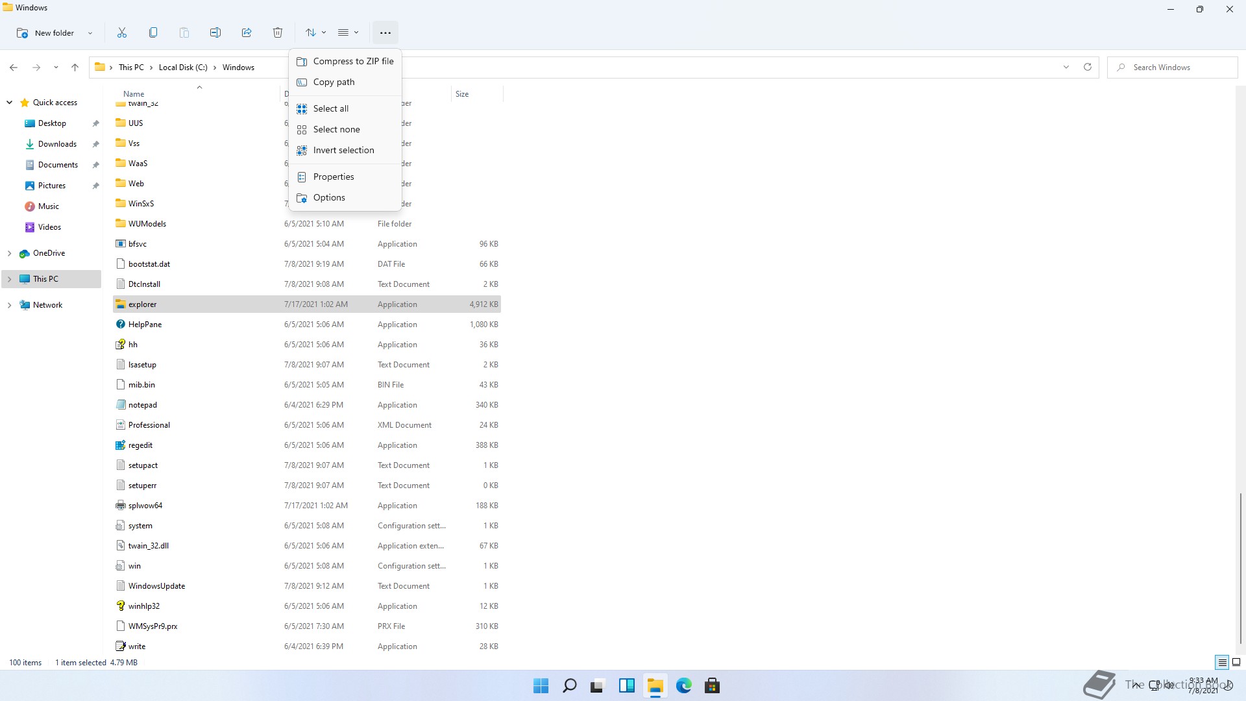Image resolution: width=1246 pixels, height=701 pixels.
Task: Select the splwow64 printer icon
Action: pos(121,506)
